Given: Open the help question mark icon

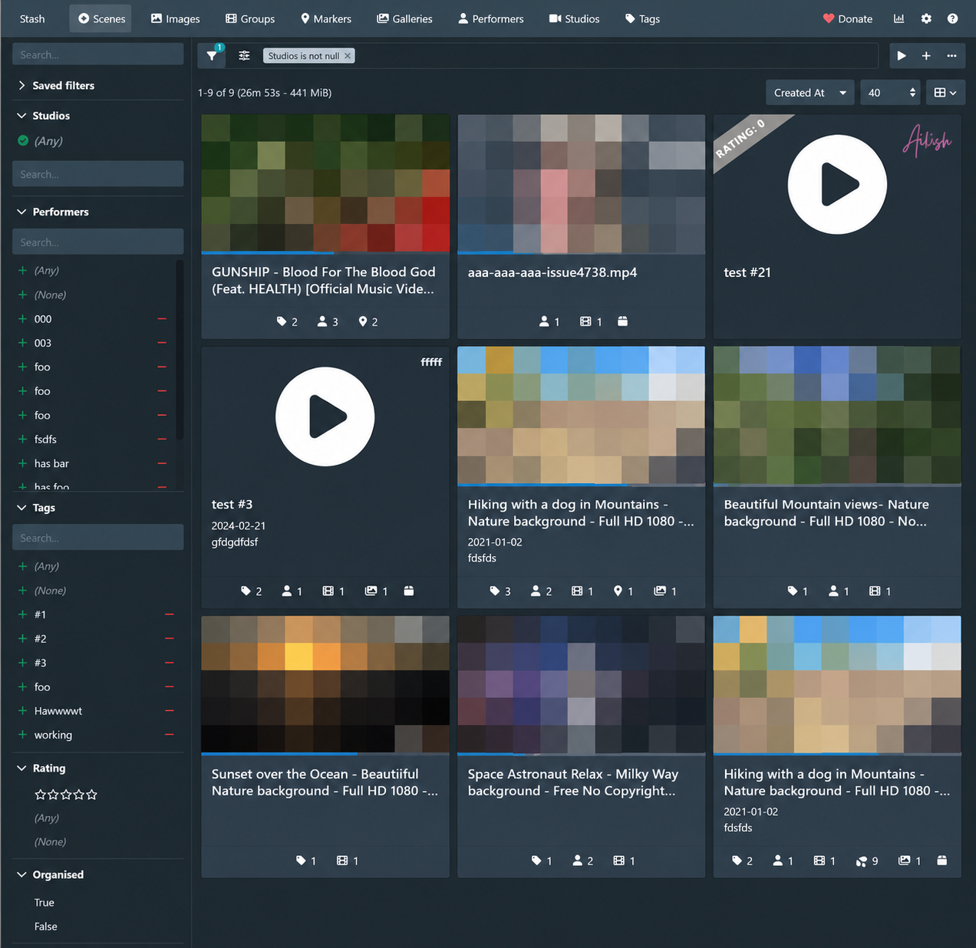Looking at the screenshot, I should click(952, 18).
